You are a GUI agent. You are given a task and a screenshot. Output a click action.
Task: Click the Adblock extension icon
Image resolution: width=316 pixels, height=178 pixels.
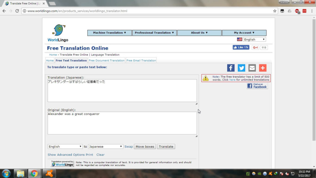click(297, 11)
